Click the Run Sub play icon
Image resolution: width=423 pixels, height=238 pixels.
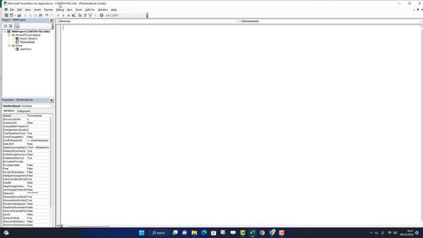pyautogui.click(x=58, y=15)
